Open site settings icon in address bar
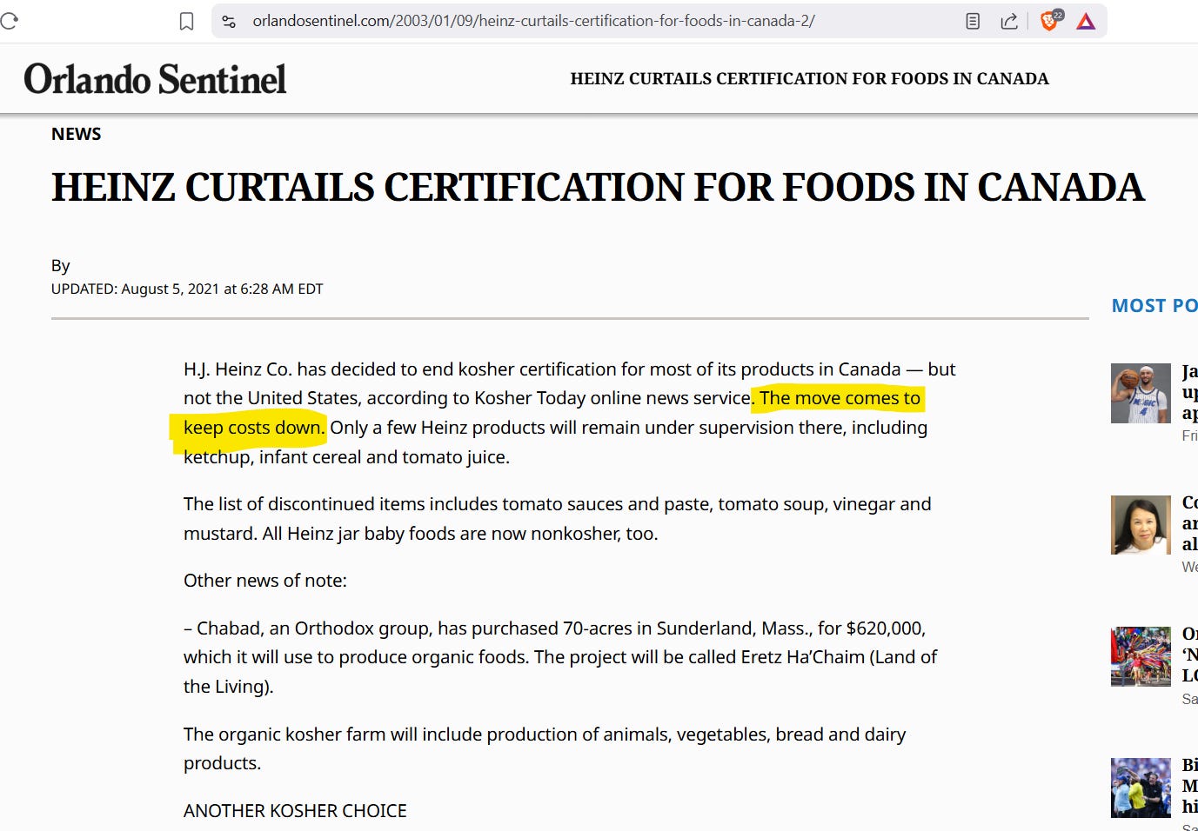 [229, 21]
